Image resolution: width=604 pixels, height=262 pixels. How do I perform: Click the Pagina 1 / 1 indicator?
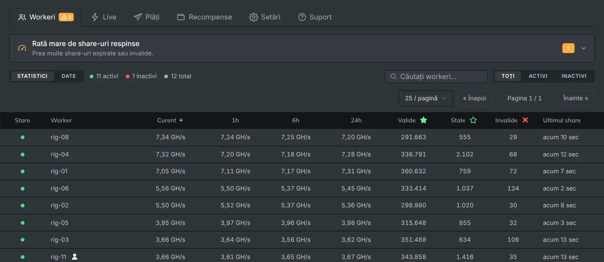click(524, 98)
